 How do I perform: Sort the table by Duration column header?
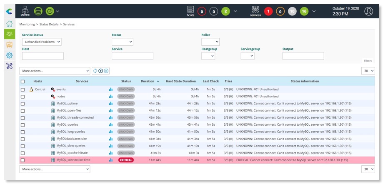[x=148, y=81]
